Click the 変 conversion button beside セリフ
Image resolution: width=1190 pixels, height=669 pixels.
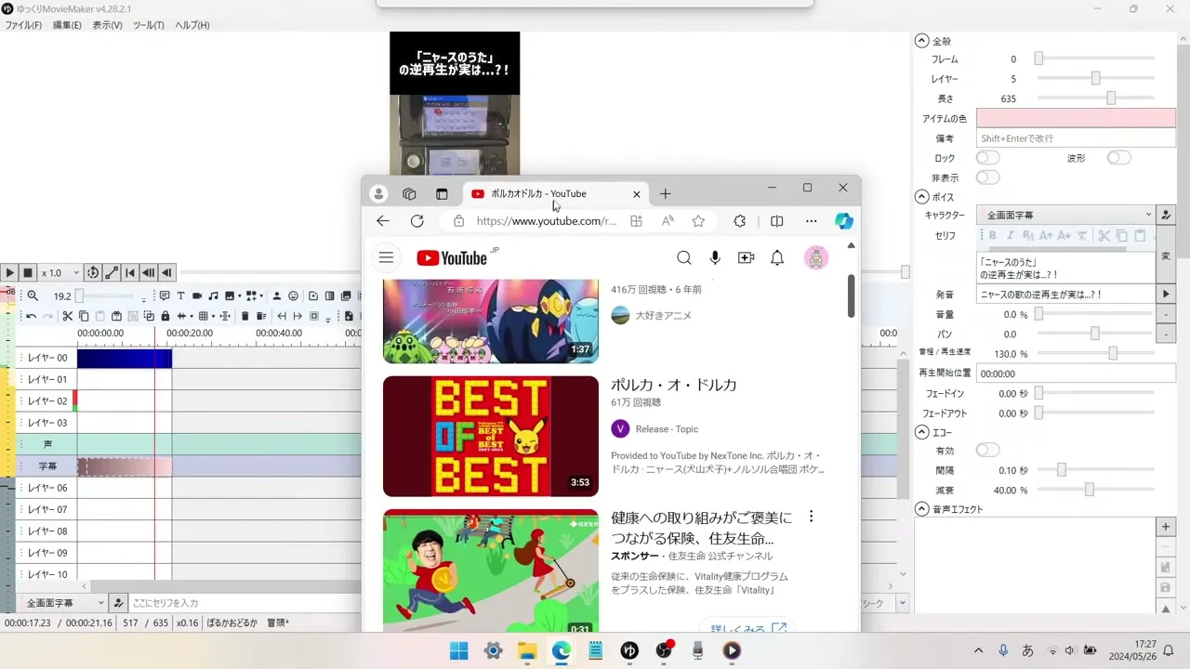point(1166,256)
